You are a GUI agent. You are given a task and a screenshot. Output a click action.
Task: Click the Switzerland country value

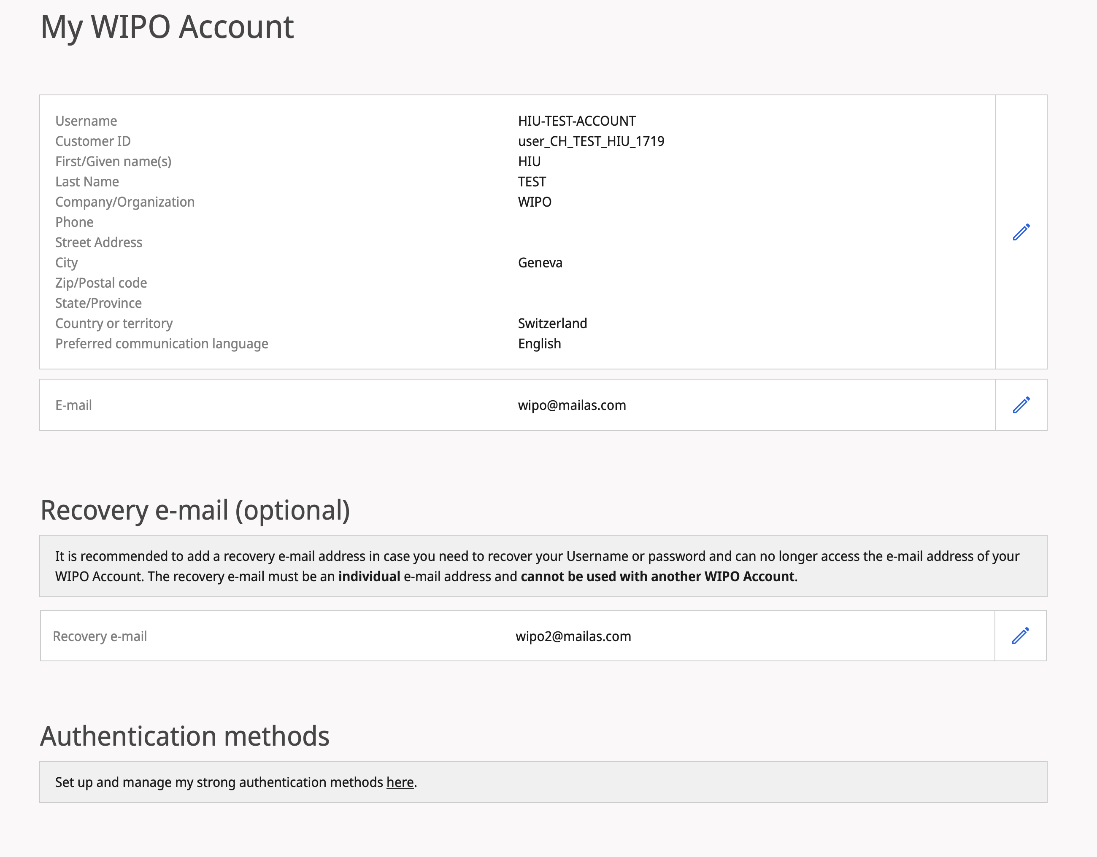(x=552, y=323)
